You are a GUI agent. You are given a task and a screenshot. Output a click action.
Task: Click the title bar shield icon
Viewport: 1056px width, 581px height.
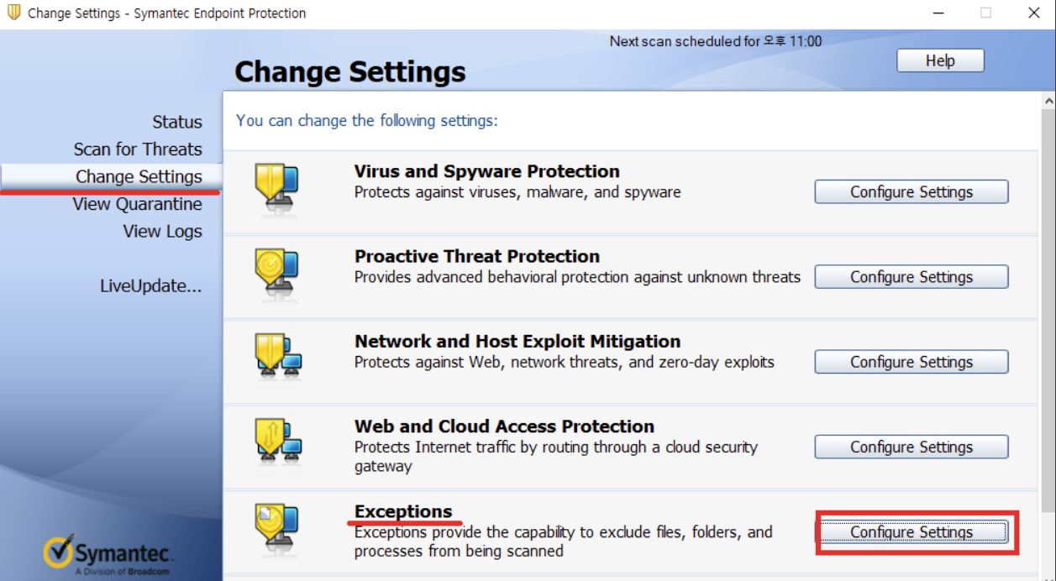(x=13, y=13)
